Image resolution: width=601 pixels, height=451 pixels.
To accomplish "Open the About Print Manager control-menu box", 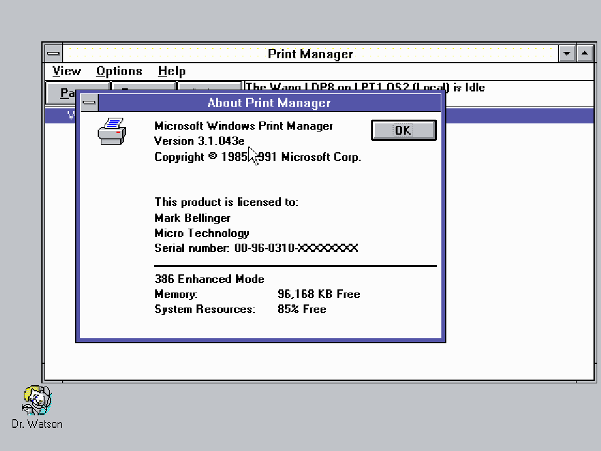I will click(89, 102).
